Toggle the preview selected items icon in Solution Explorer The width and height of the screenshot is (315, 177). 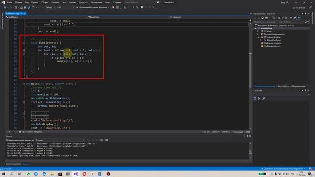coord(299,18)
